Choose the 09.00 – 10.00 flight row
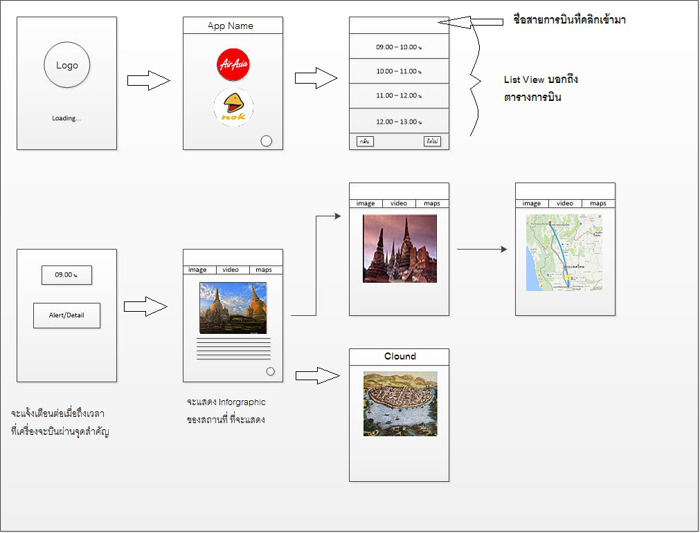This screenshot has width=700, height=533. [x=399, y=46]
